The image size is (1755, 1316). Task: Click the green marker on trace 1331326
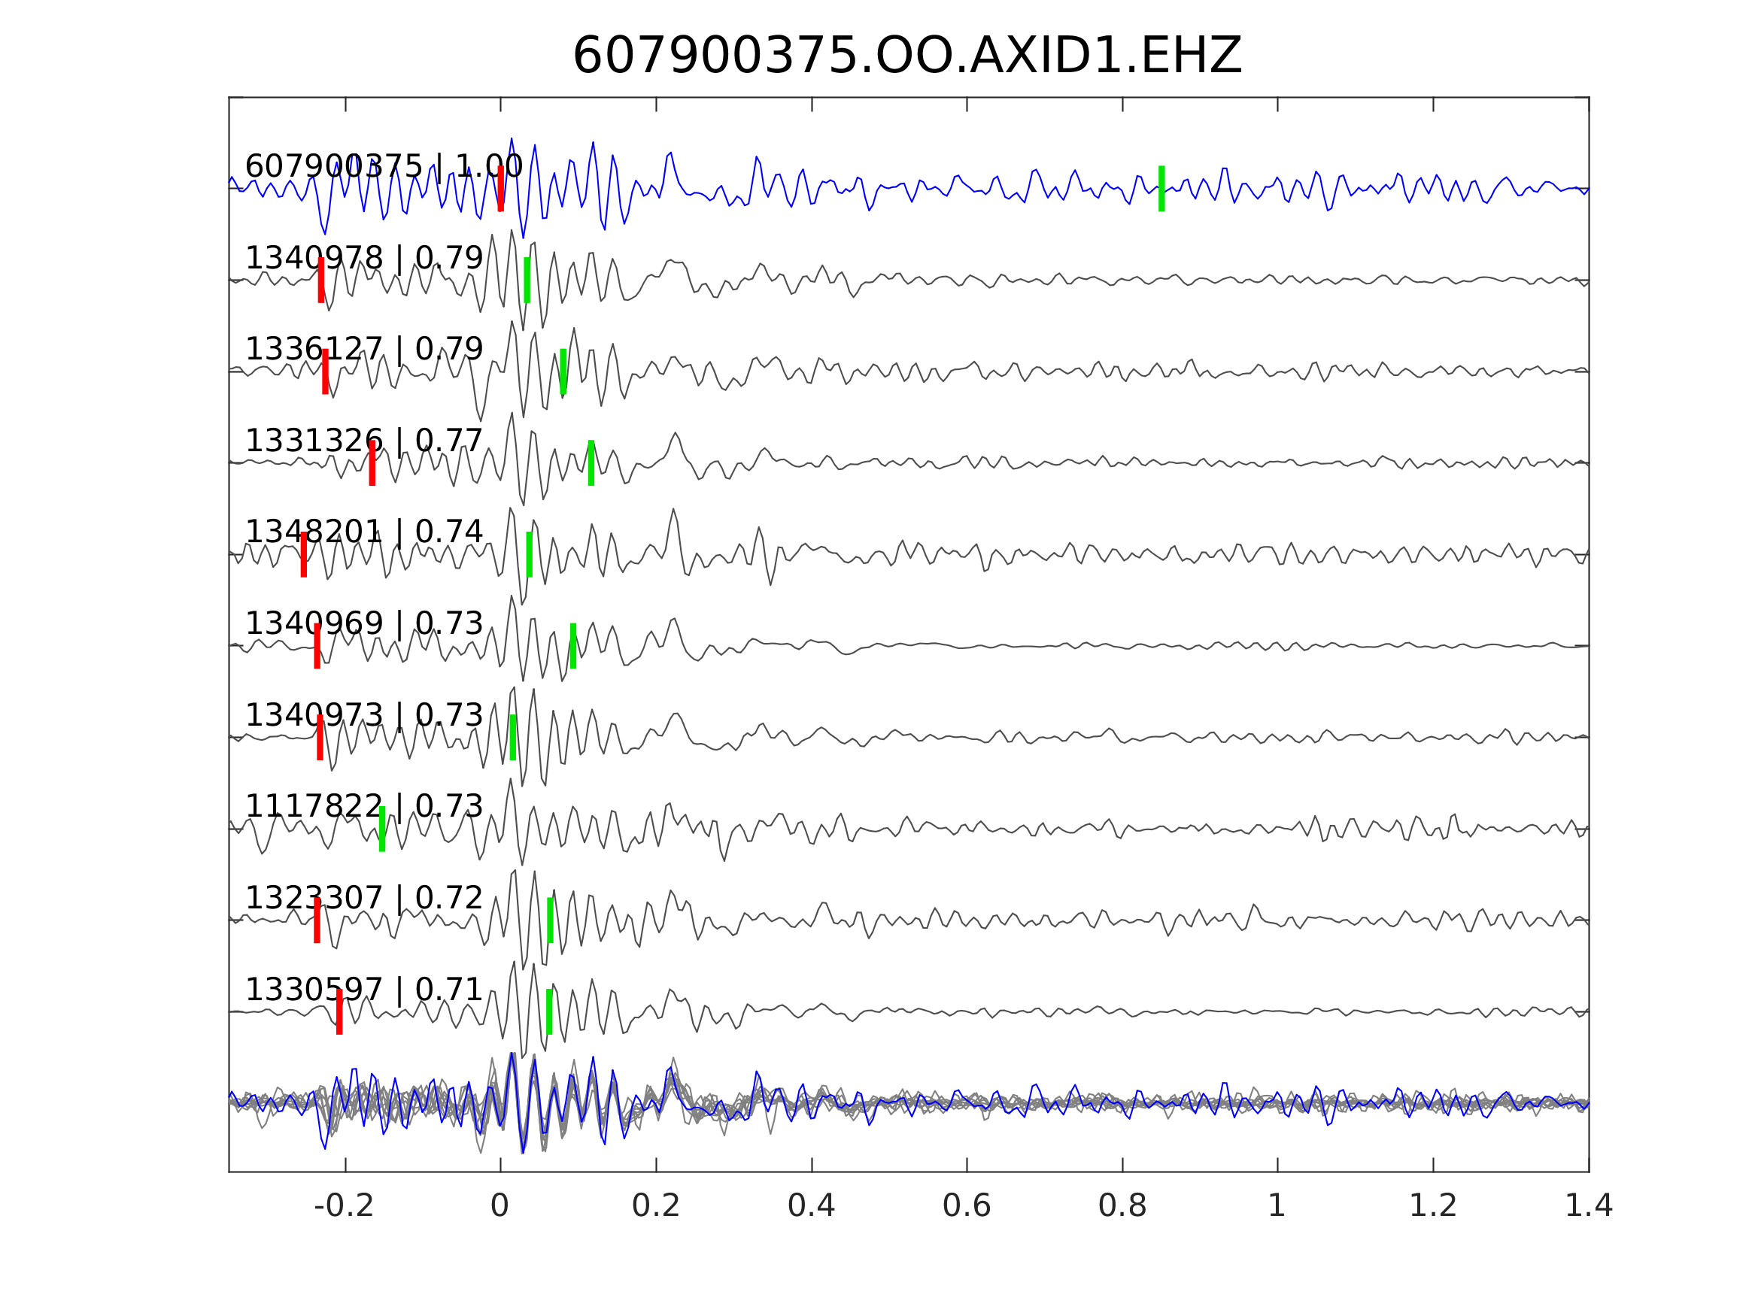591,462
